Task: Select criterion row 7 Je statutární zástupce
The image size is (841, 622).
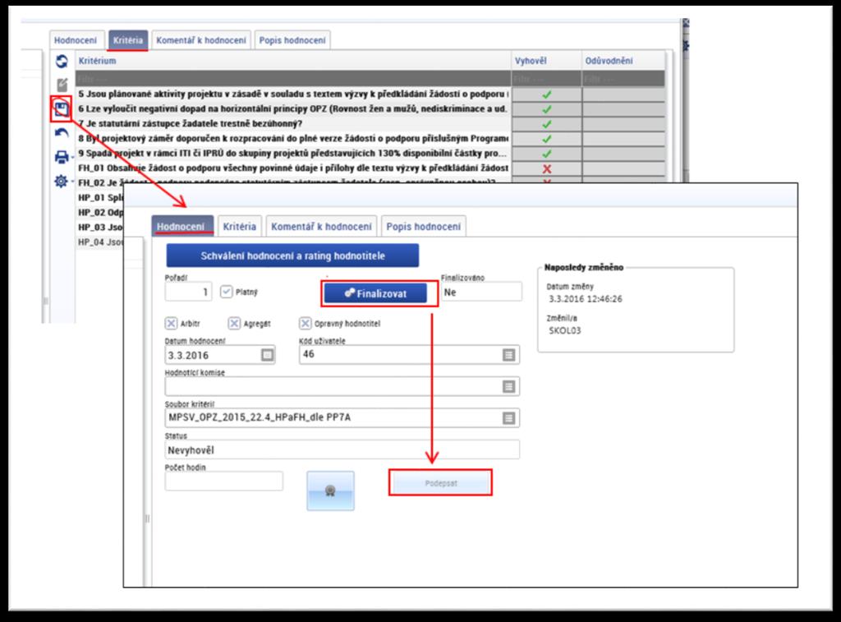Action: coord(293,123)
